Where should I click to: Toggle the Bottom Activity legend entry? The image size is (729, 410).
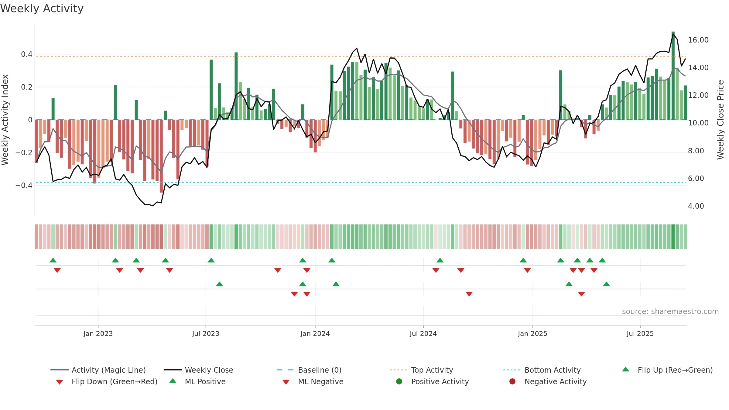[x=542, y=370]
